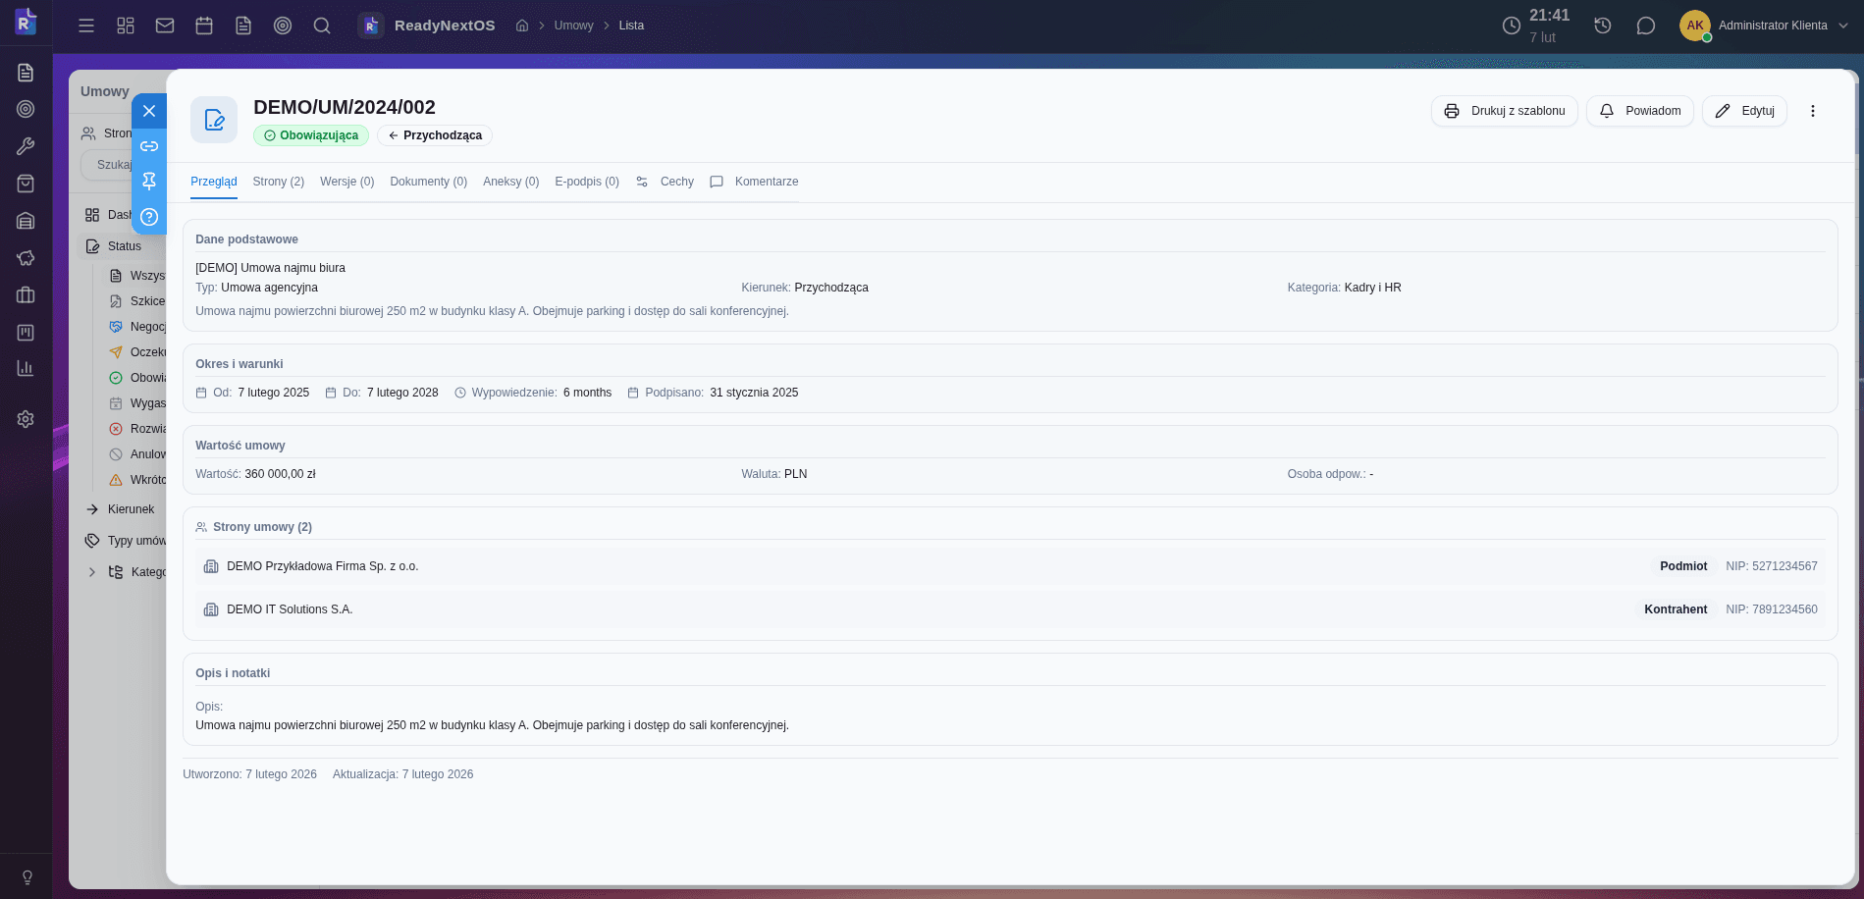Open the mail icon in the top toolbar
The width and height of the screenshot is (1864, 899).
tap(165, 26)
